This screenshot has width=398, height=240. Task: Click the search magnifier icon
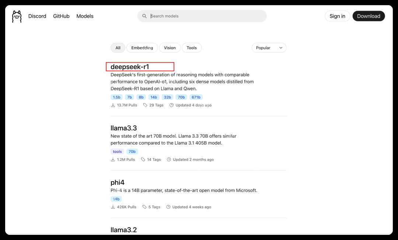(144, 16)
